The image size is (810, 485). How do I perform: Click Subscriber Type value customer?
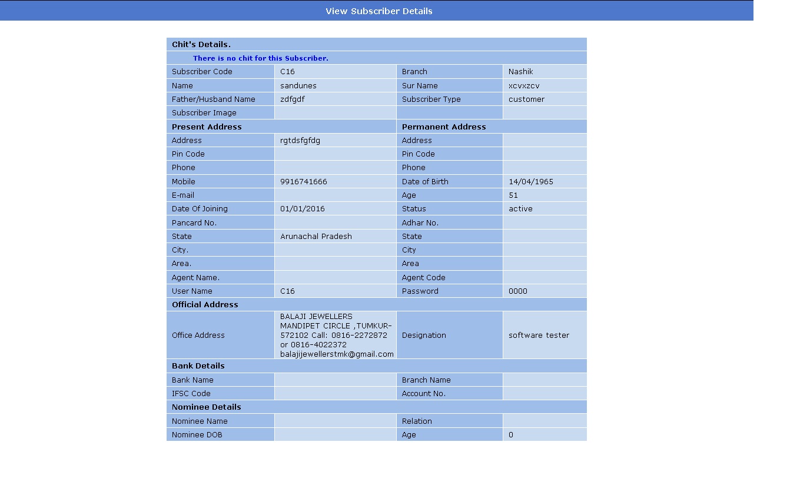coord(526,99)
